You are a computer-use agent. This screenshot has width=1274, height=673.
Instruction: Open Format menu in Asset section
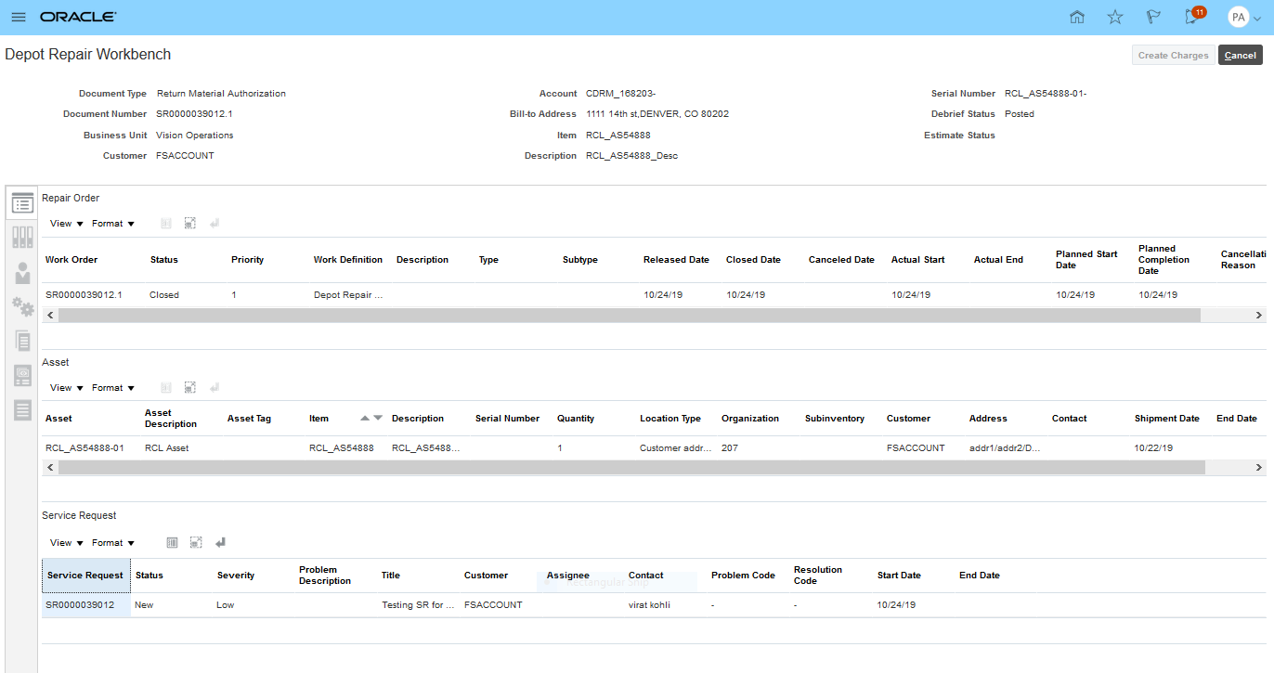(113, 388)
